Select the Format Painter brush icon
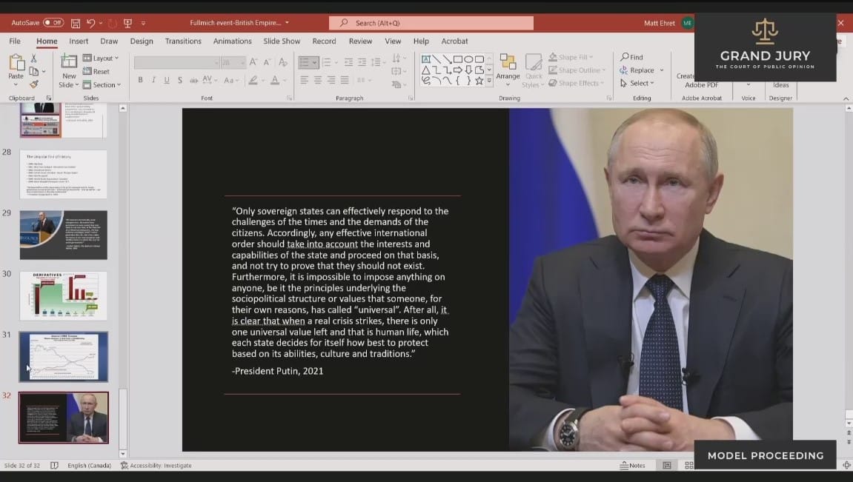The width and height of the screenshot is (853, 482). click(34, 84)
